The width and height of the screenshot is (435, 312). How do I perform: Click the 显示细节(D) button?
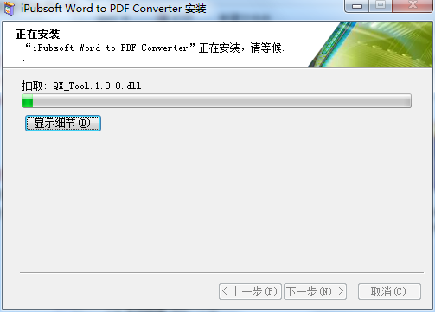63,123
